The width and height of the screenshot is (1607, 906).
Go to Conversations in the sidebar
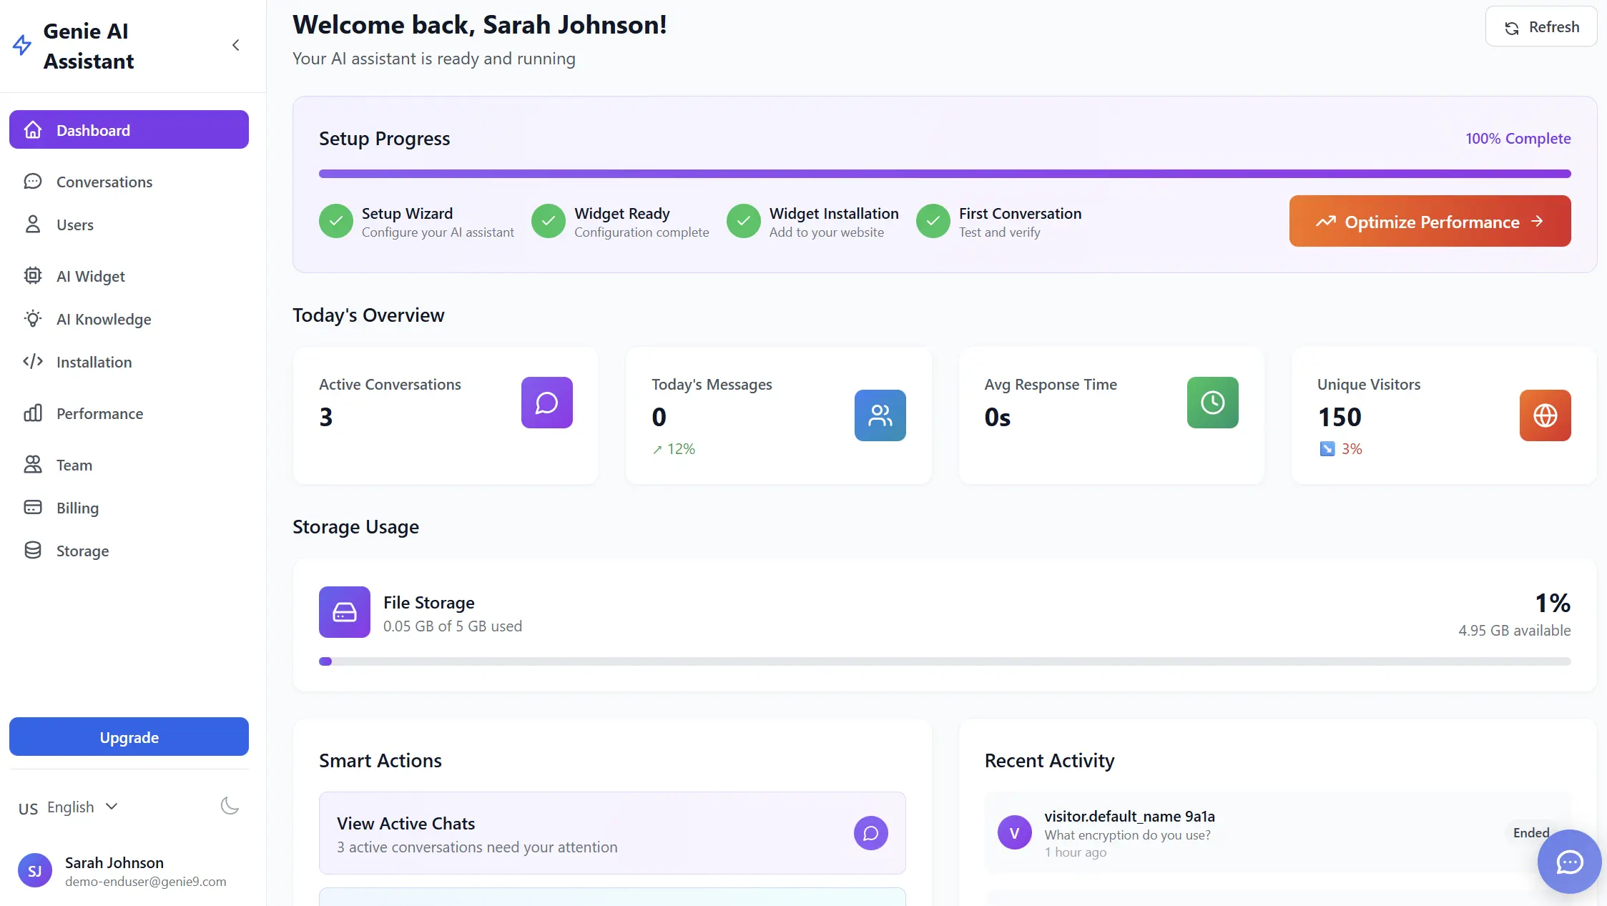tap(129, 182)
